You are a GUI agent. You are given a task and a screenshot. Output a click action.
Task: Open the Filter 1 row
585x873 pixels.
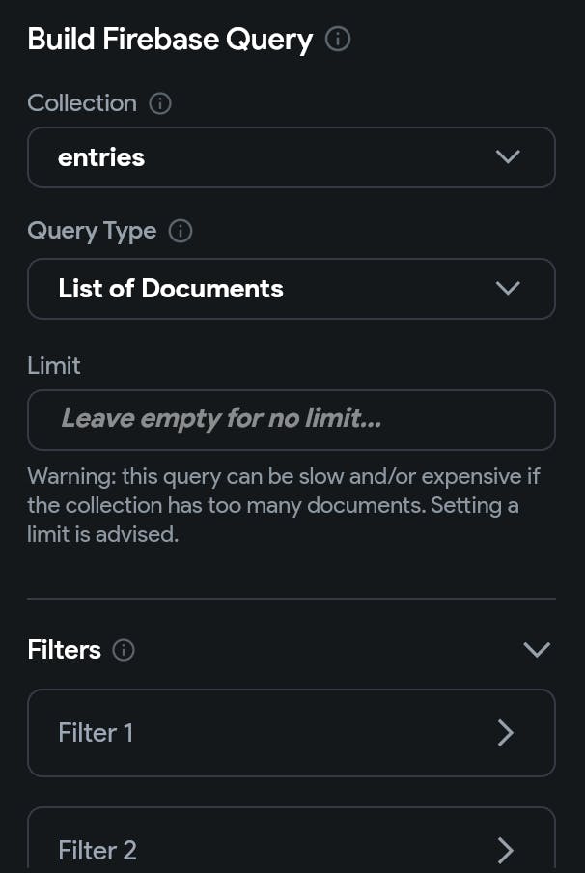click(292, 733)
